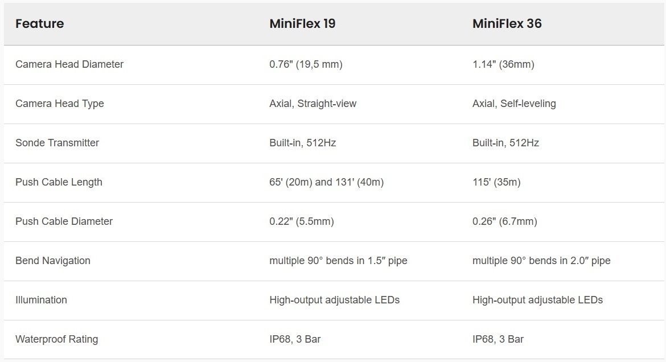Select the Sonde Transmitter row label
The height and width of the screenshot is (362, 666).
57,143
